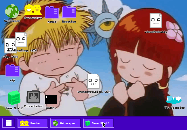Launch Game Shelf from the desktop
The image size is (187, 130).
coord(14,97)
